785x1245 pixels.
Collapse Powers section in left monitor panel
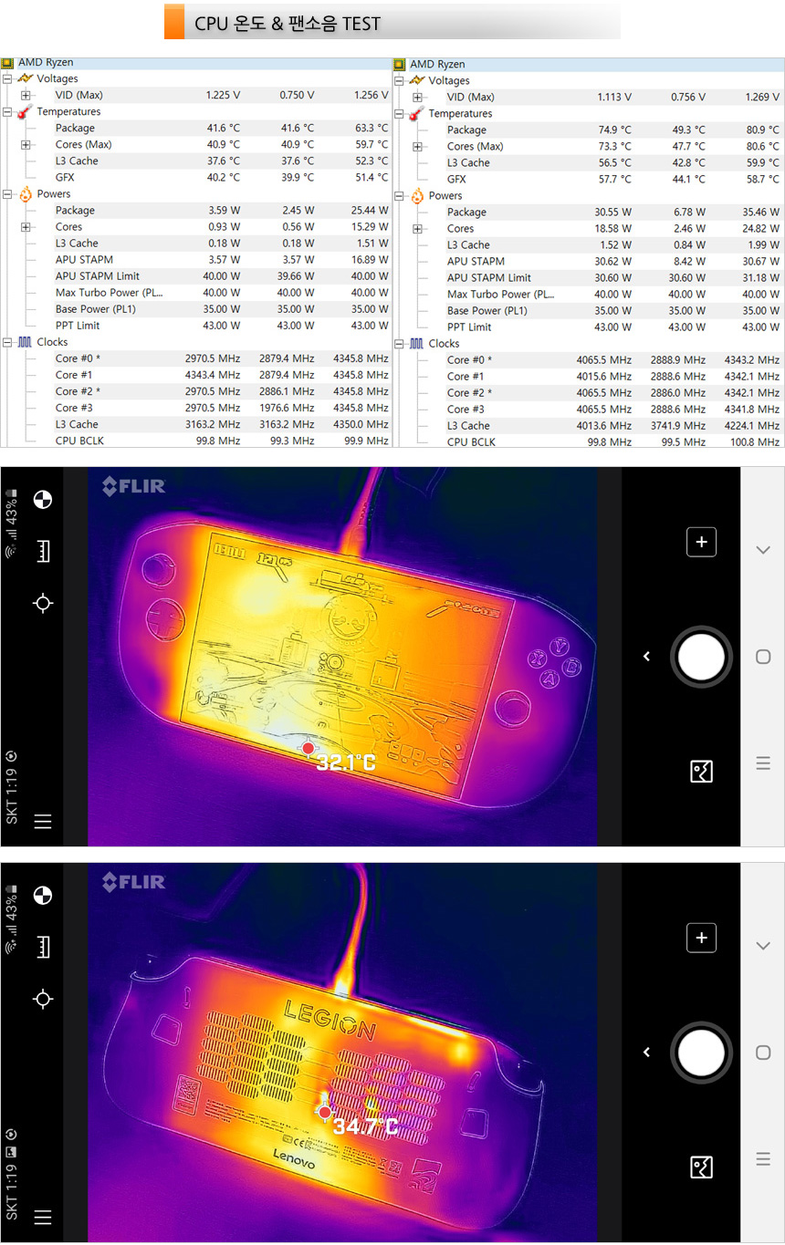coord(7,194)
